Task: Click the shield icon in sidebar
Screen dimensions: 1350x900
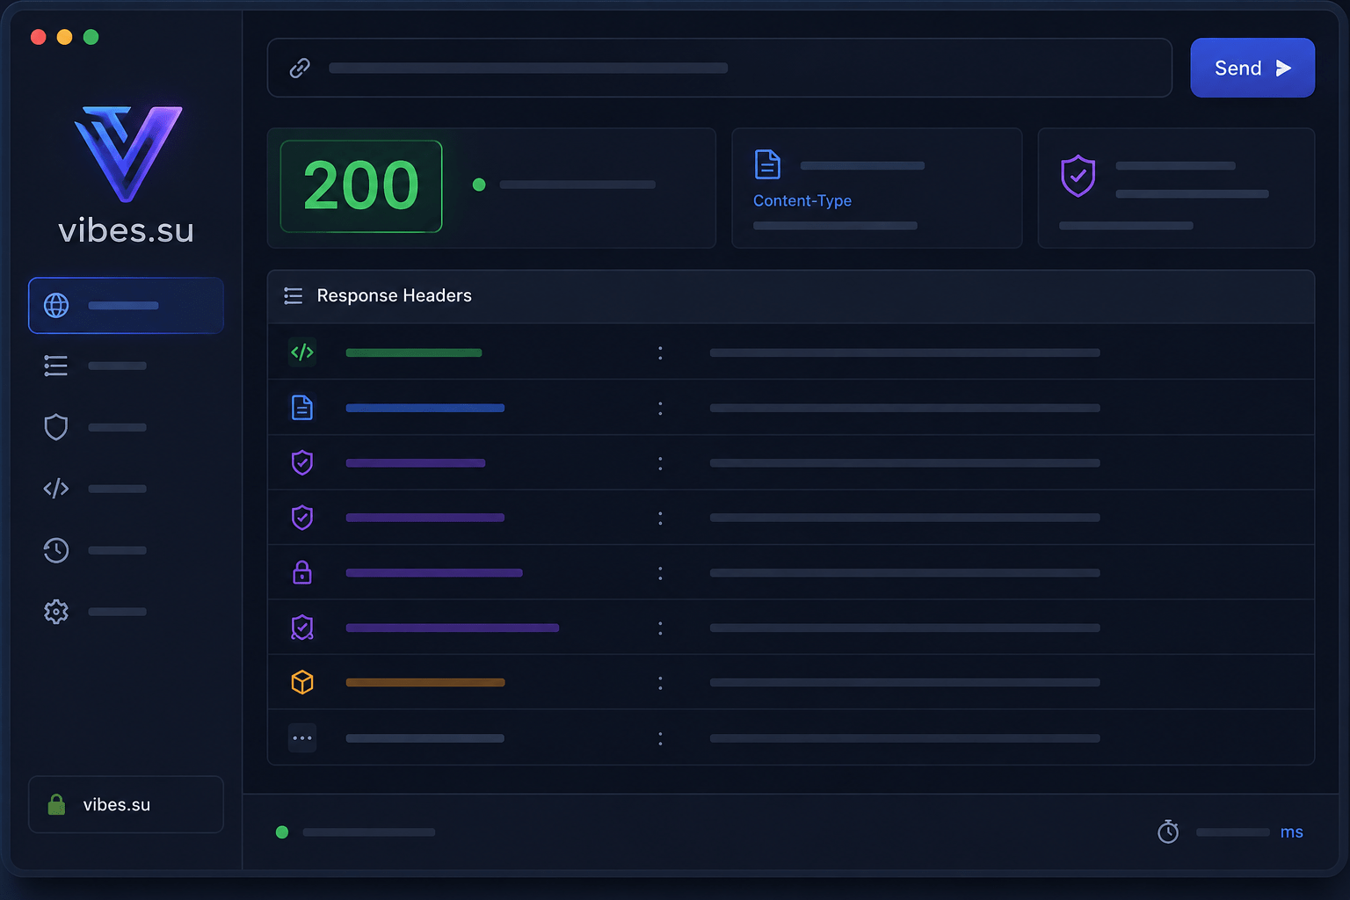Action: pyautogui.click(x=56, y=427)
